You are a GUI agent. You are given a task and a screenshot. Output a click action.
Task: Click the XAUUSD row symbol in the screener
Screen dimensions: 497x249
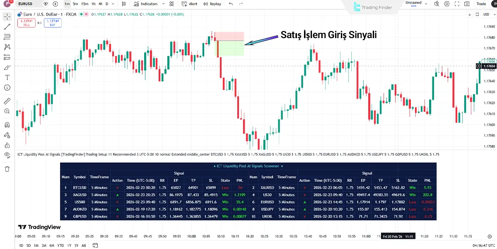[267, 187]
